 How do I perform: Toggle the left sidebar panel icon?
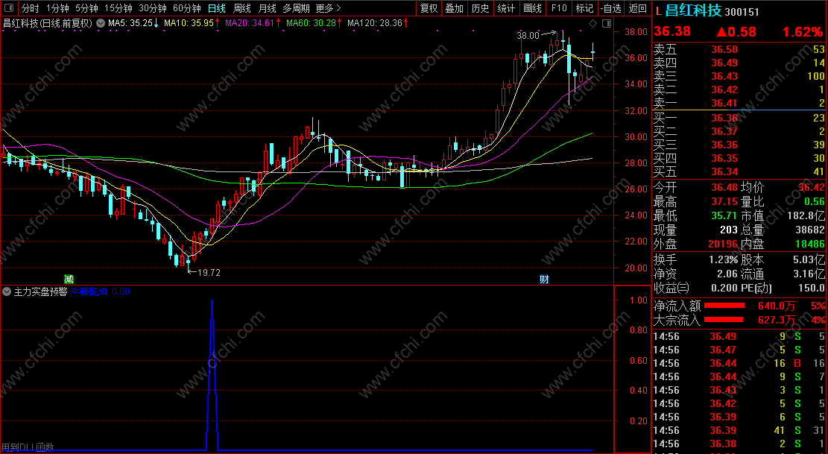(x=8, y=8)
